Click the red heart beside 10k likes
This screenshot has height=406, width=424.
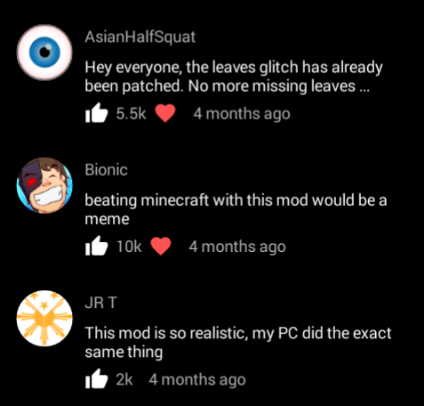pyautogui.click(x=161, y=247)
